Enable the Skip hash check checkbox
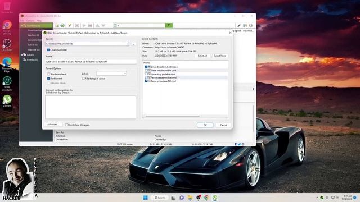Viewport: 360px width, 202px height. 48,74
